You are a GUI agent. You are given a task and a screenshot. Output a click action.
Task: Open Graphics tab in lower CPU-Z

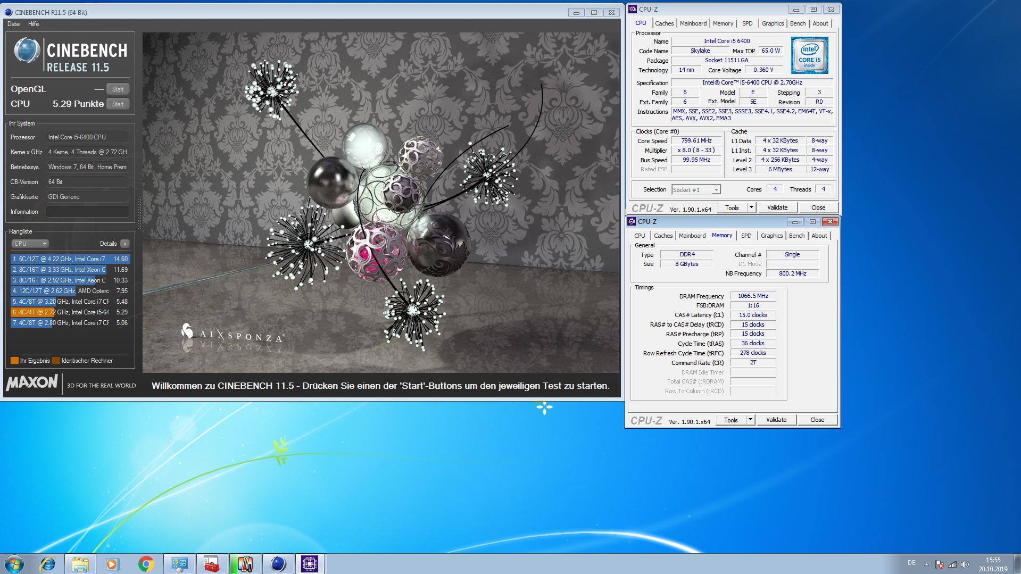coord(771,236)
